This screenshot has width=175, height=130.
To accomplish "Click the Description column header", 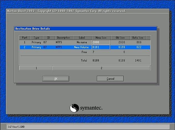I will coord(64,38).
